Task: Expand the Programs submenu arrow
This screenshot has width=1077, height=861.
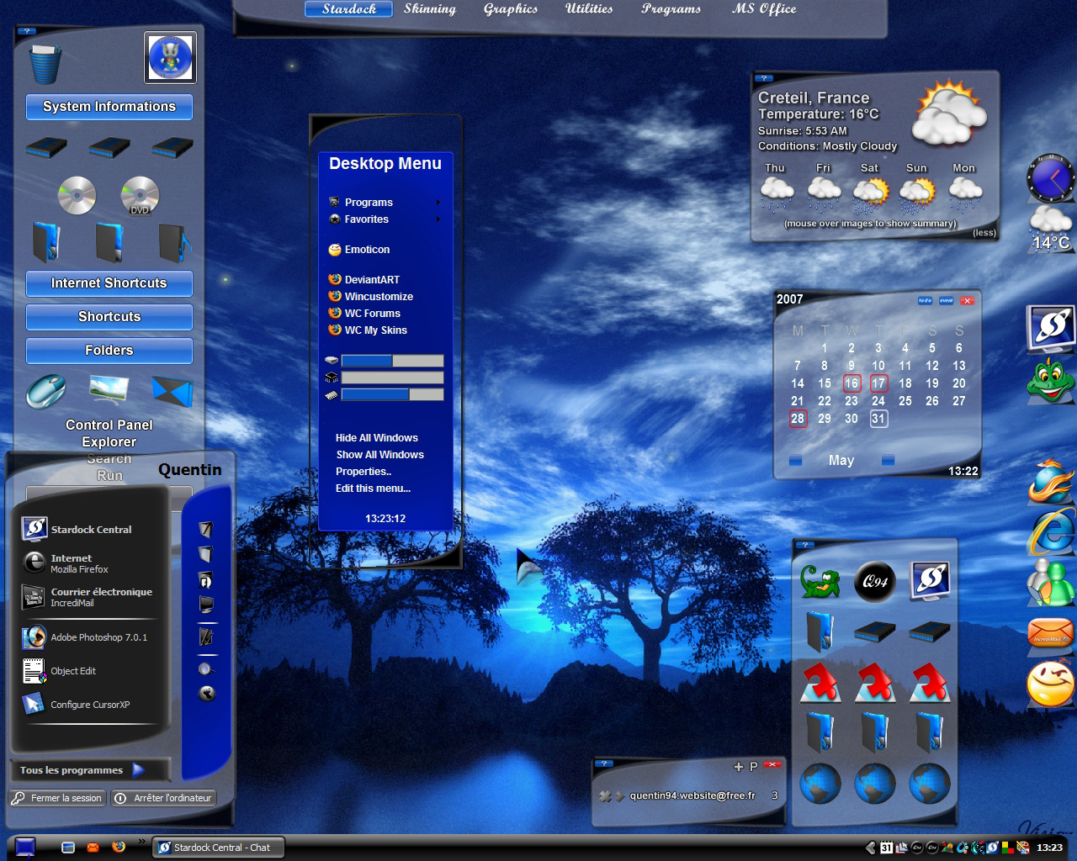Action: tap(438, 203)
